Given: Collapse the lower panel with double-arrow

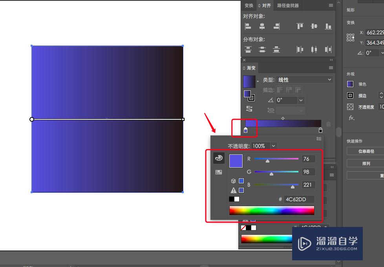Looking at the screenshot, I should point(332,167).
